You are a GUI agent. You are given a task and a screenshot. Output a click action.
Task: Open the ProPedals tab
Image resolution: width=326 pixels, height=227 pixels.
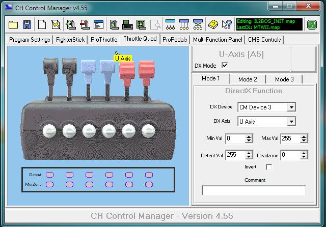[x=175, y=40]
